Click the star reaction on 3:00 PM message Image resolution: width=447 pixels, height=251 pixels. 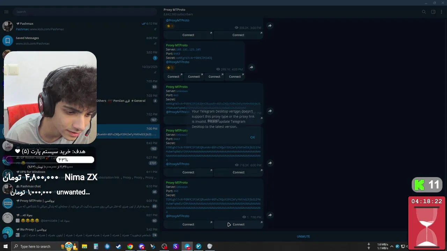(x=170, y=26)
